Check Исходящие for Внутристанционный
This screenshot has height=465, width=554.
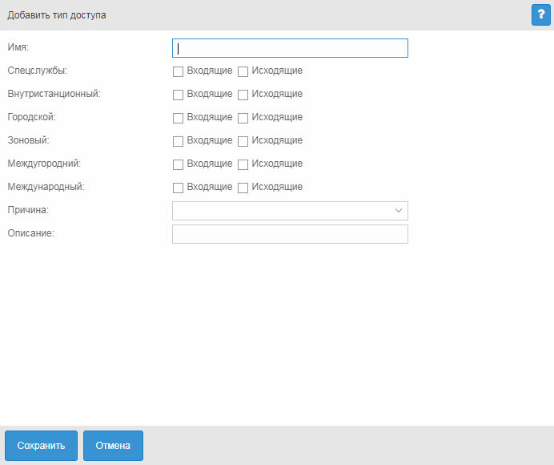(x=243, y=95)
